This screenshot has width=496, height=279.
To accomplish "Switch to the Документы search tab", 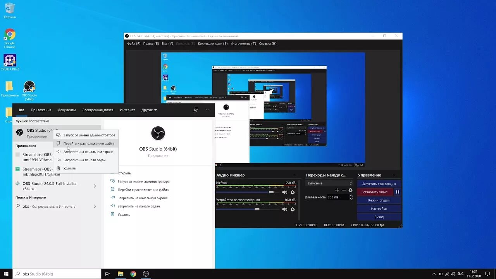I will coord(67,110).
